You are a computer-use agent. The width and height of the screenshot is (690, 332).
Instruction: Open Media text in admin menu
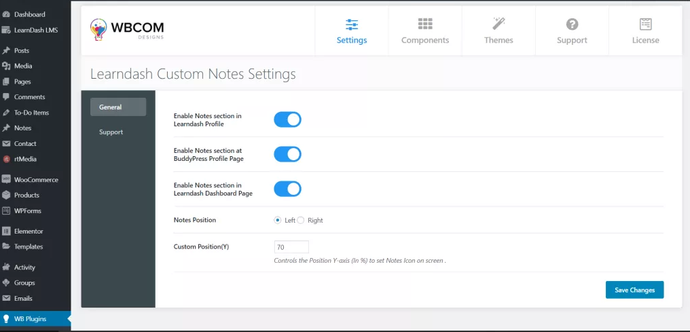23,66
